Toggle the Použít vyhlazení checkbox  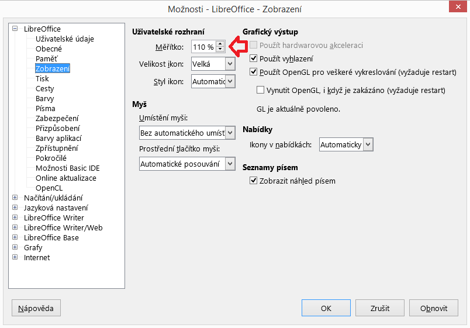click(254, 58)
